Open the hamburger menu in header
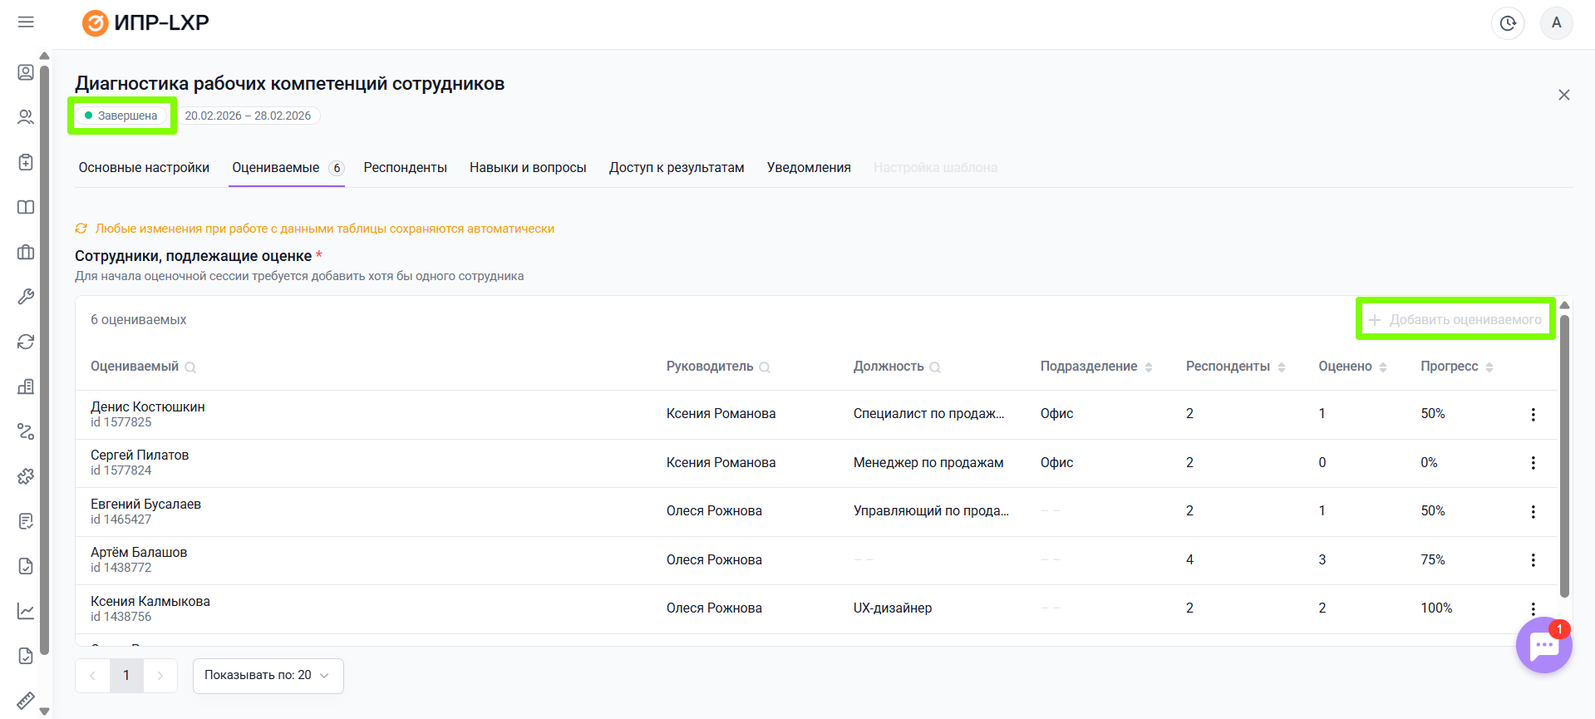This screenshot has height=719, width=1595. coord(26,22)
